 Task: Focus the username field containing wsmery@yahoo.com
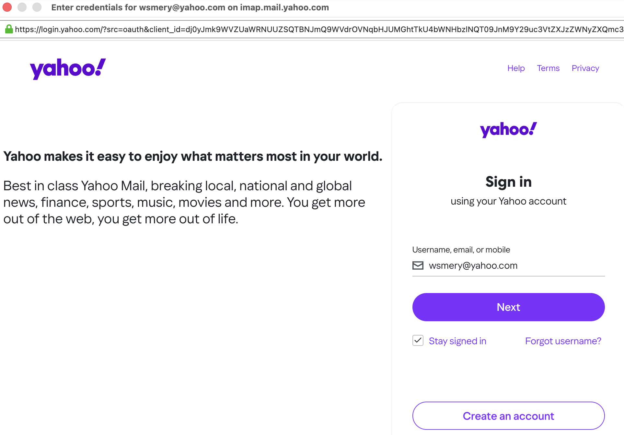515,265
